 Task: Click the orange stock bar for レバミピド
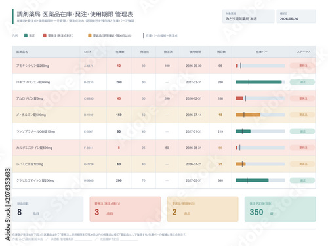(241, 164)
